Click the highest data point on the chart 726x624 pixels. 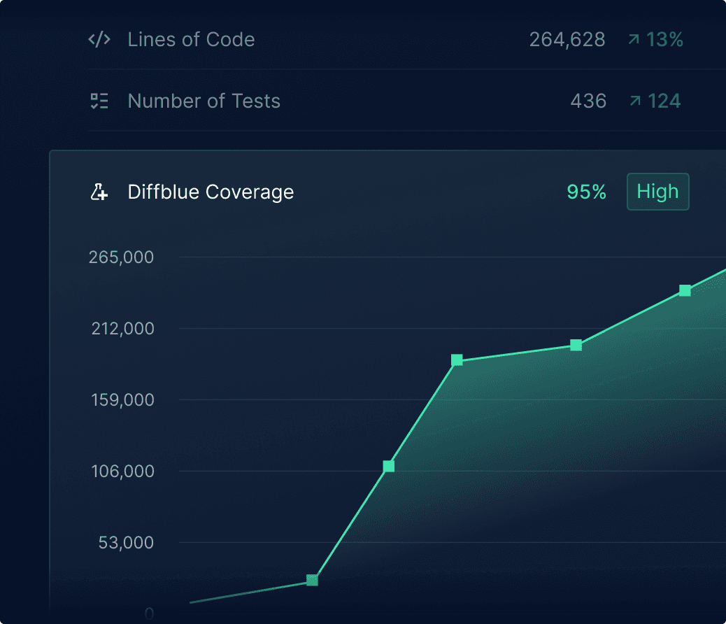click(x=685, y=290)
